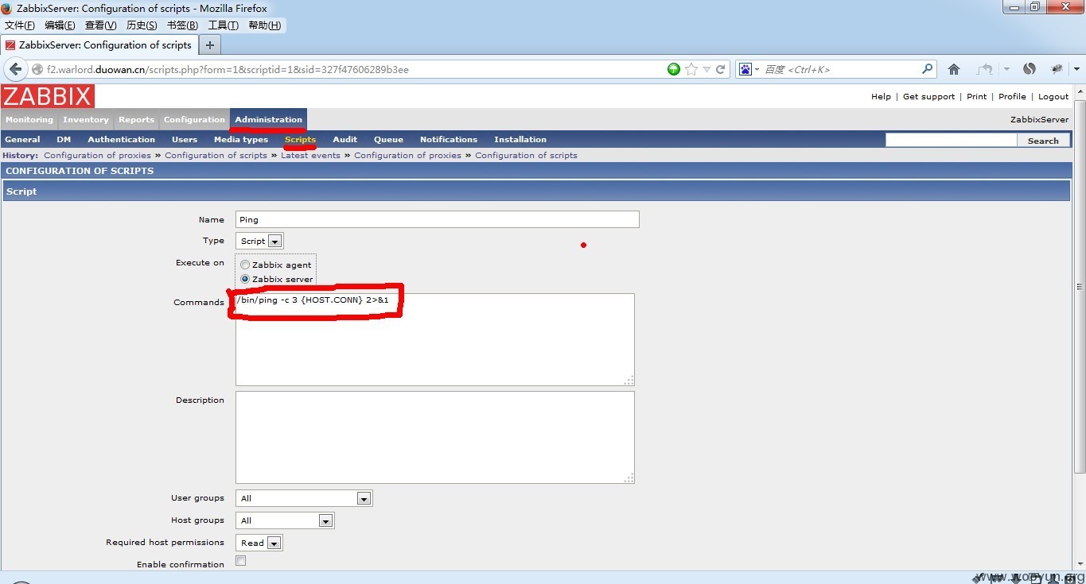Open the Type dropdown showing Script
This screenshot has width=1086, height=584.
pos(259,241)
